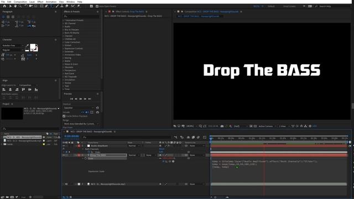Choose the Unified Camera tool
Viewport: 354px width, 199px height.
pyautogui.click(x=31, y=6)
